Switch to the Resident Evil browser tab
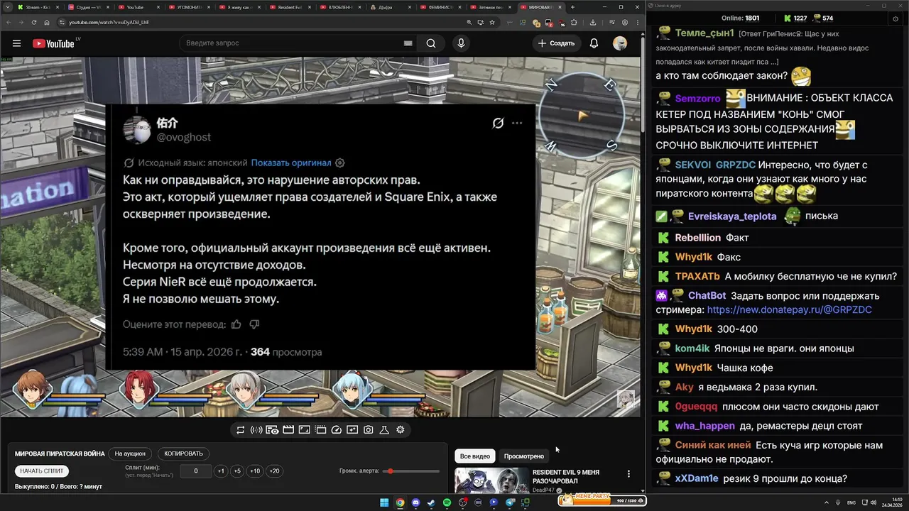The width and height of the screenshot is (909, 511). click(x=291, y=7)
